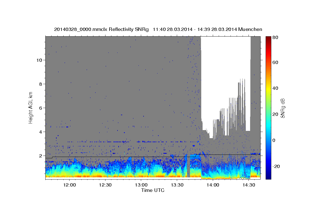Click the height tick label 6
This screenshot has height=215, width=322.
coord(40,108)
